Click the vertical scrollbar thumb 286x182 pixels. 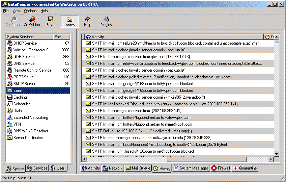[277, 42]
